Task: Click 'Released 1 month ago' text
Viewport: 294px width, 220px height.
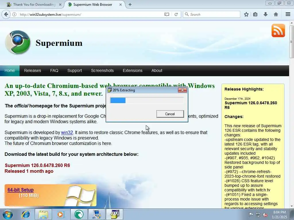Action: click(29, 171)
